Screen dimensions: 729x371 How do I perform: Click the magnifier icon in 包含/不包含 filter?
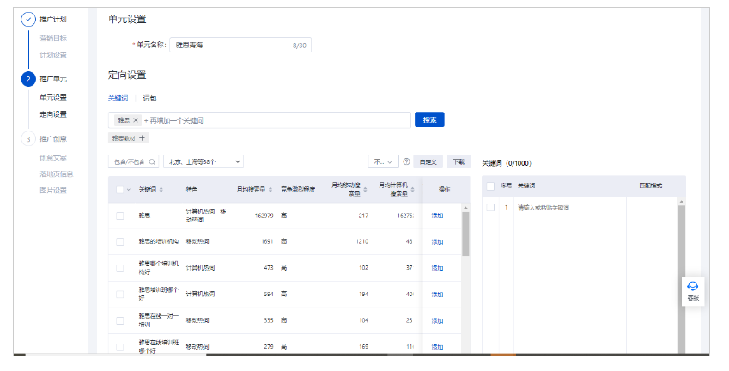(153, 161)
